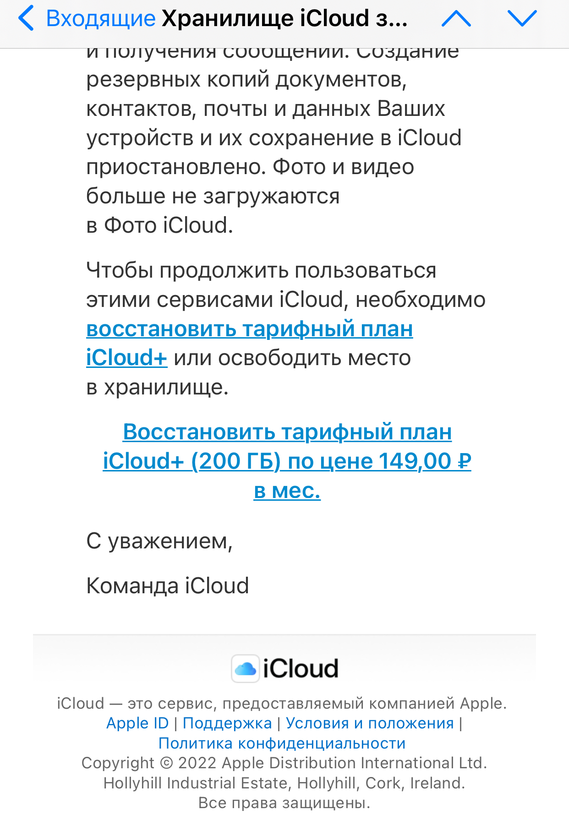Tap the Copyright © 2022 Apple Distribution line
This screenshot has width=569, height=826.
pos(284,763)
